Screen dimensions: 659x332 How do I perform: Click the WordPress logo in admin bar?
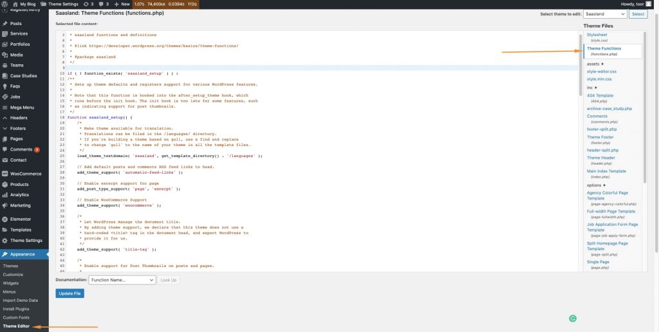tap(5, 4)
